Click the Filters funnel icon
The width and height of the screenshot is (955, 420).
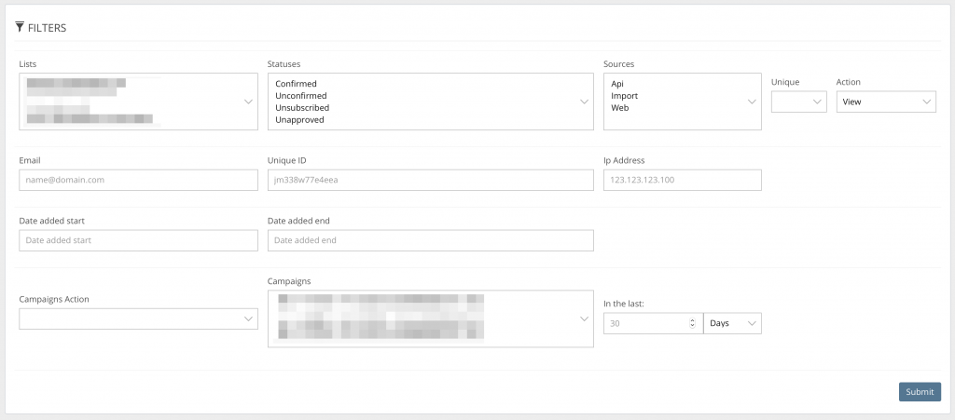pos(20,27)
